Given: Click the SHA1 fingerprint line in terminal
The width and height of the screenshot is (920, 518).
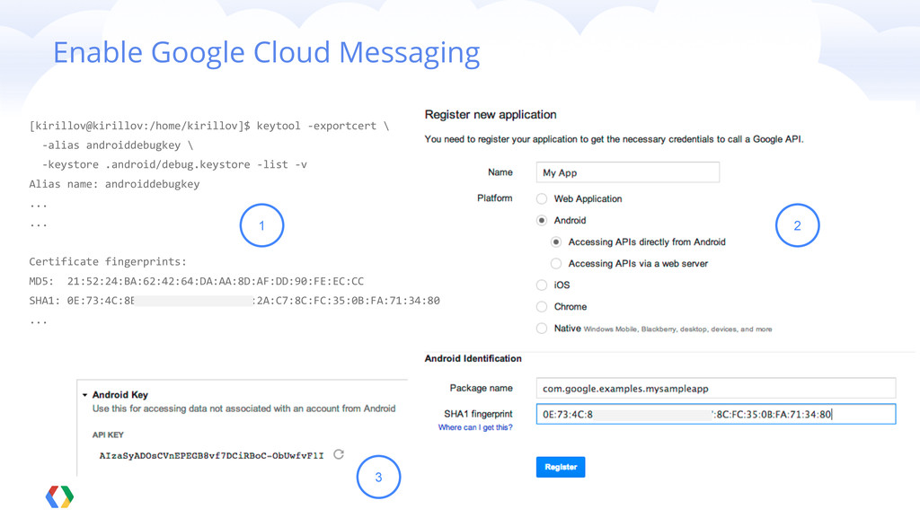Looking at the screenshot, I should tap(234, 301).
